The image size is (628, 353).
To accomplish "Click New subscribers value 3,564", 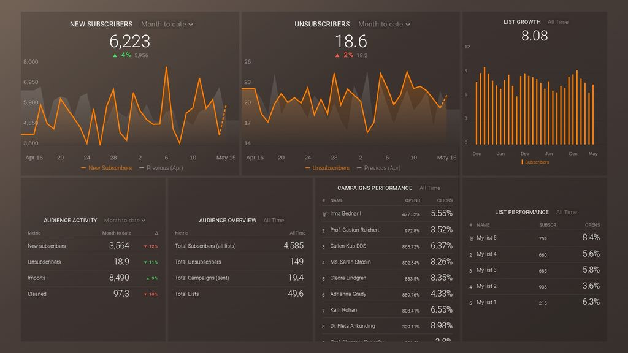I will 119,245.
